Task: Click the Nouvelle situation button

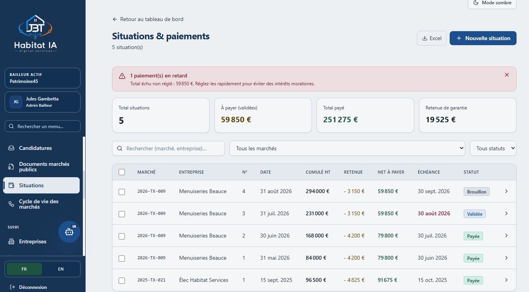Action: (483, 38)
